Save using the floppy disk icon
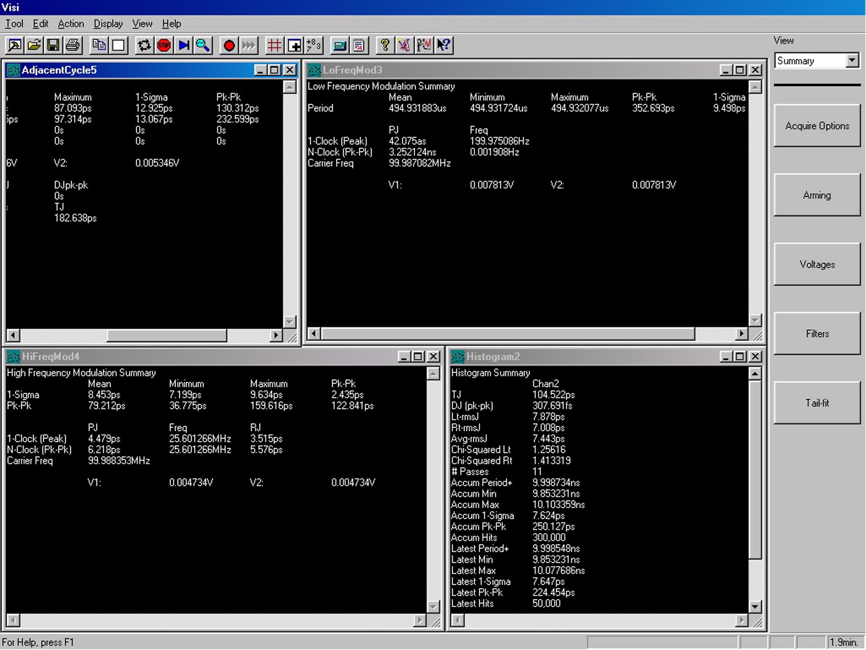866x650 pixels. point(53,45)
